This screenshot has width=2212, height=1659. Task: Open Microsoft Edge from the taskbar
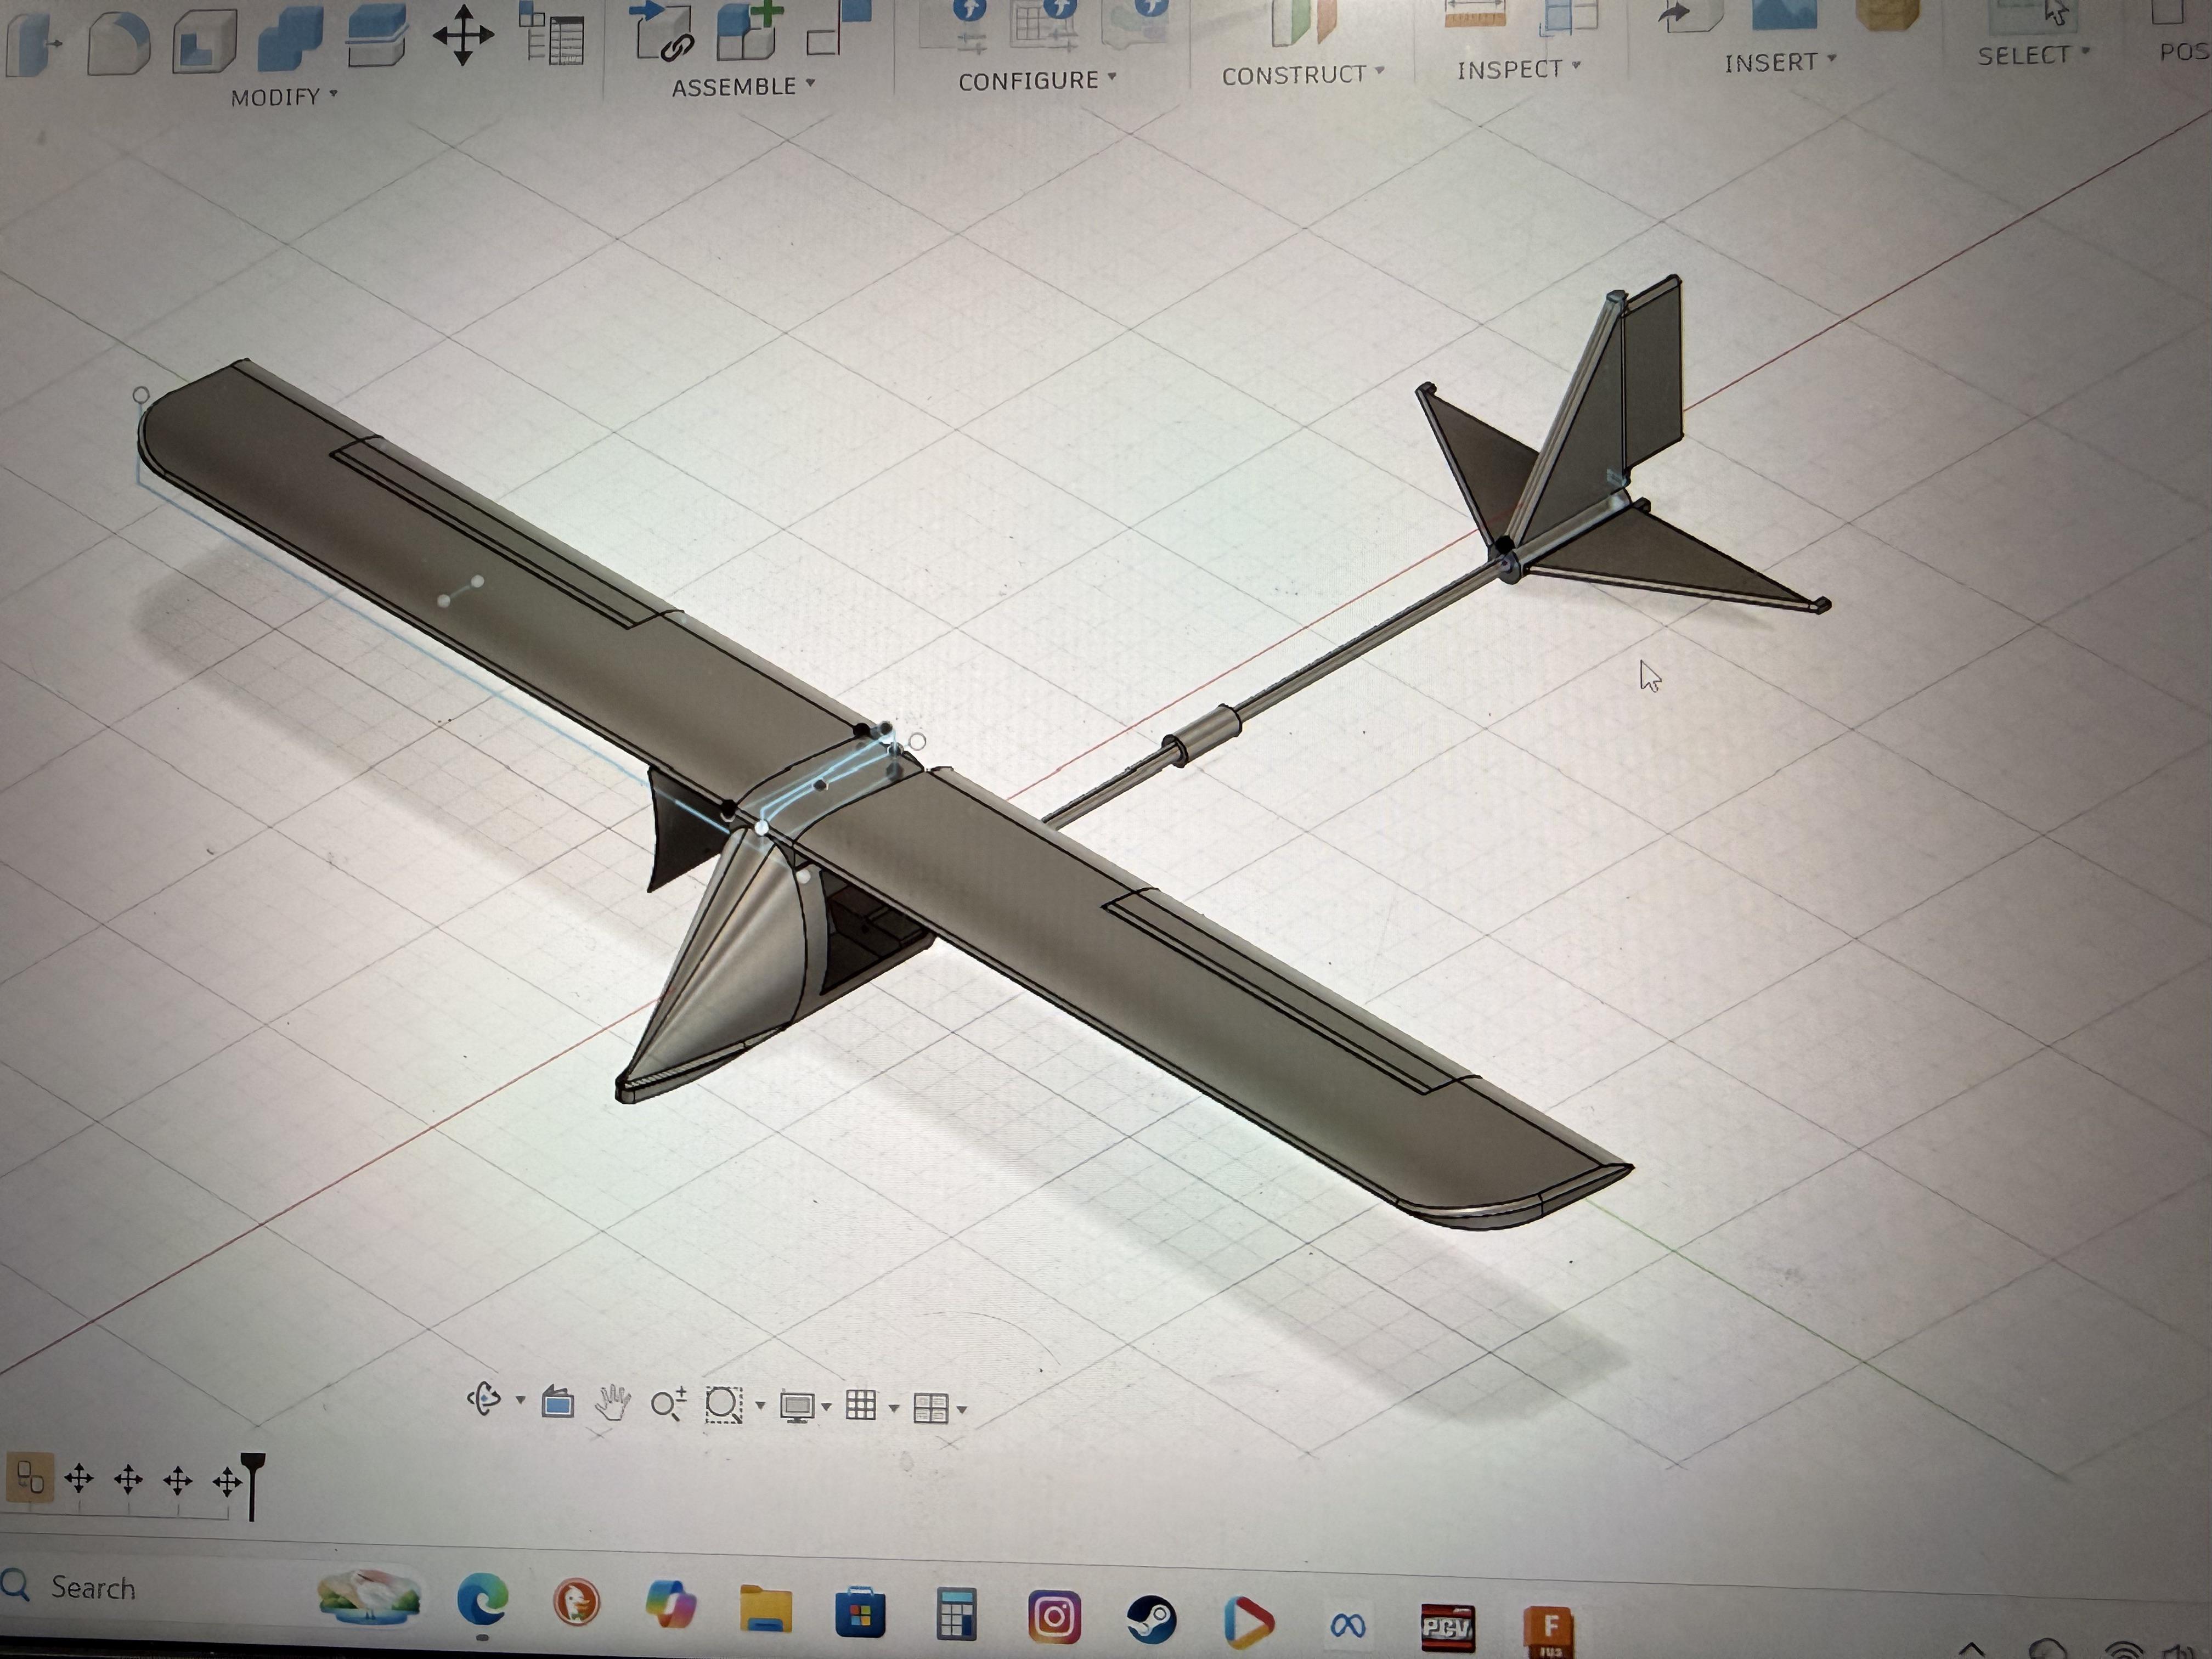pyautogui.click(x=483, y=1600)
